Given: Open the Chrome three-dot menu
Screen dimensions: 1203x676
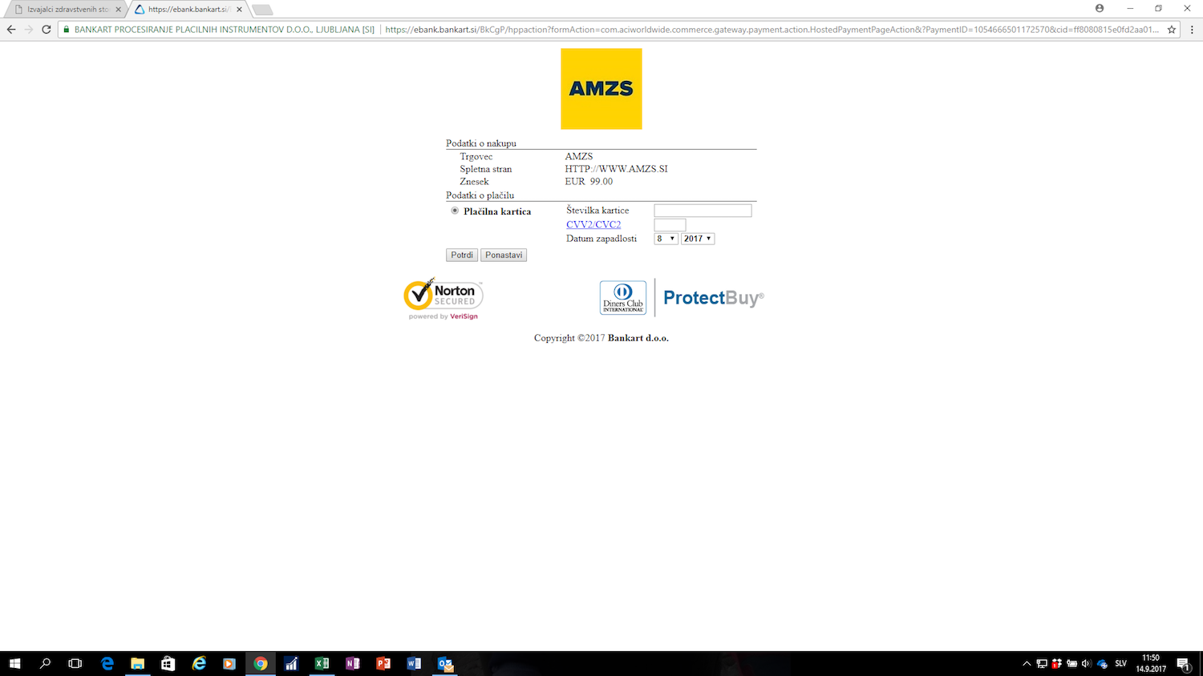Looking at the screenshot, I should point(1192,30).
